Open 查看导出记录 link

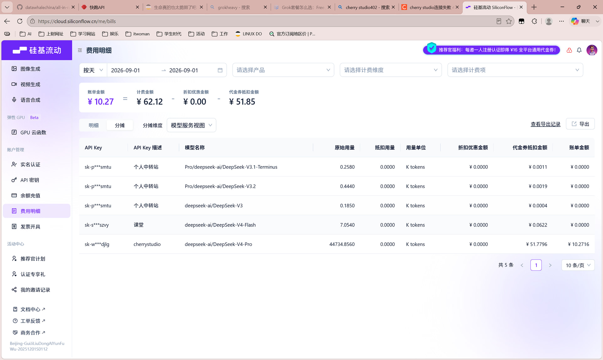click(546, 124)
